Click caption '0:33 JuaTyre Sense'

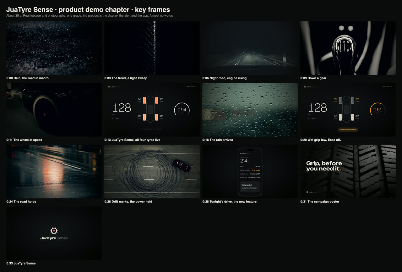click(21, 263)
